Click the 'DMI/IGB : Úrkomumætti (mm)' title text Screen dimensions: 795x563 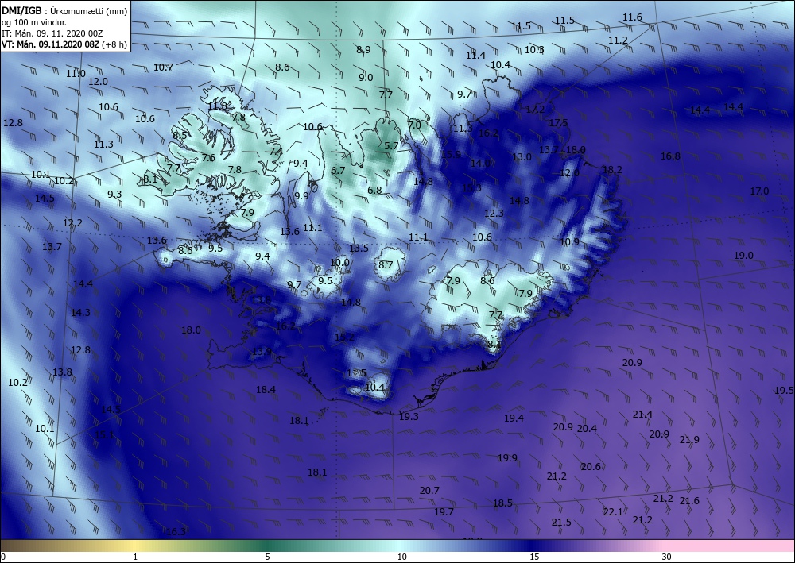pyautogui.click(x=64, y=10)
